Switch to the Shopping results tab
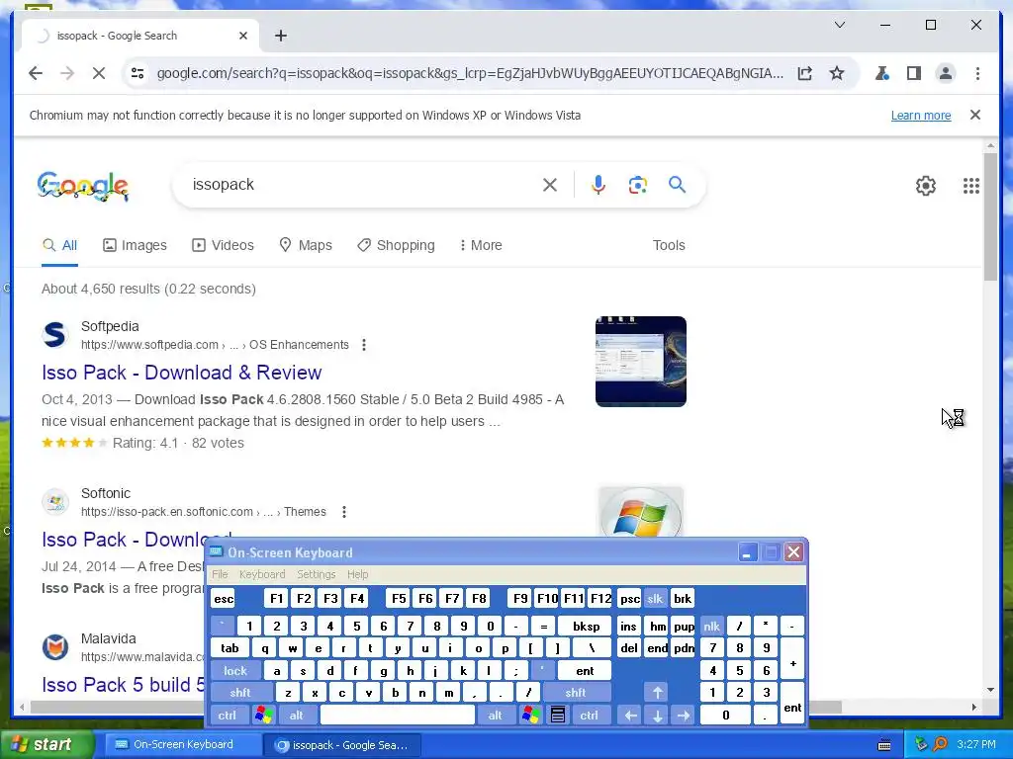Screen dimensions: 1013x759 (x=396, y=245)
